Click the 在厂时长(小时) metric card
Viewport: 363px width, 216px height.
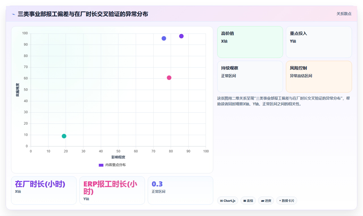44,190
